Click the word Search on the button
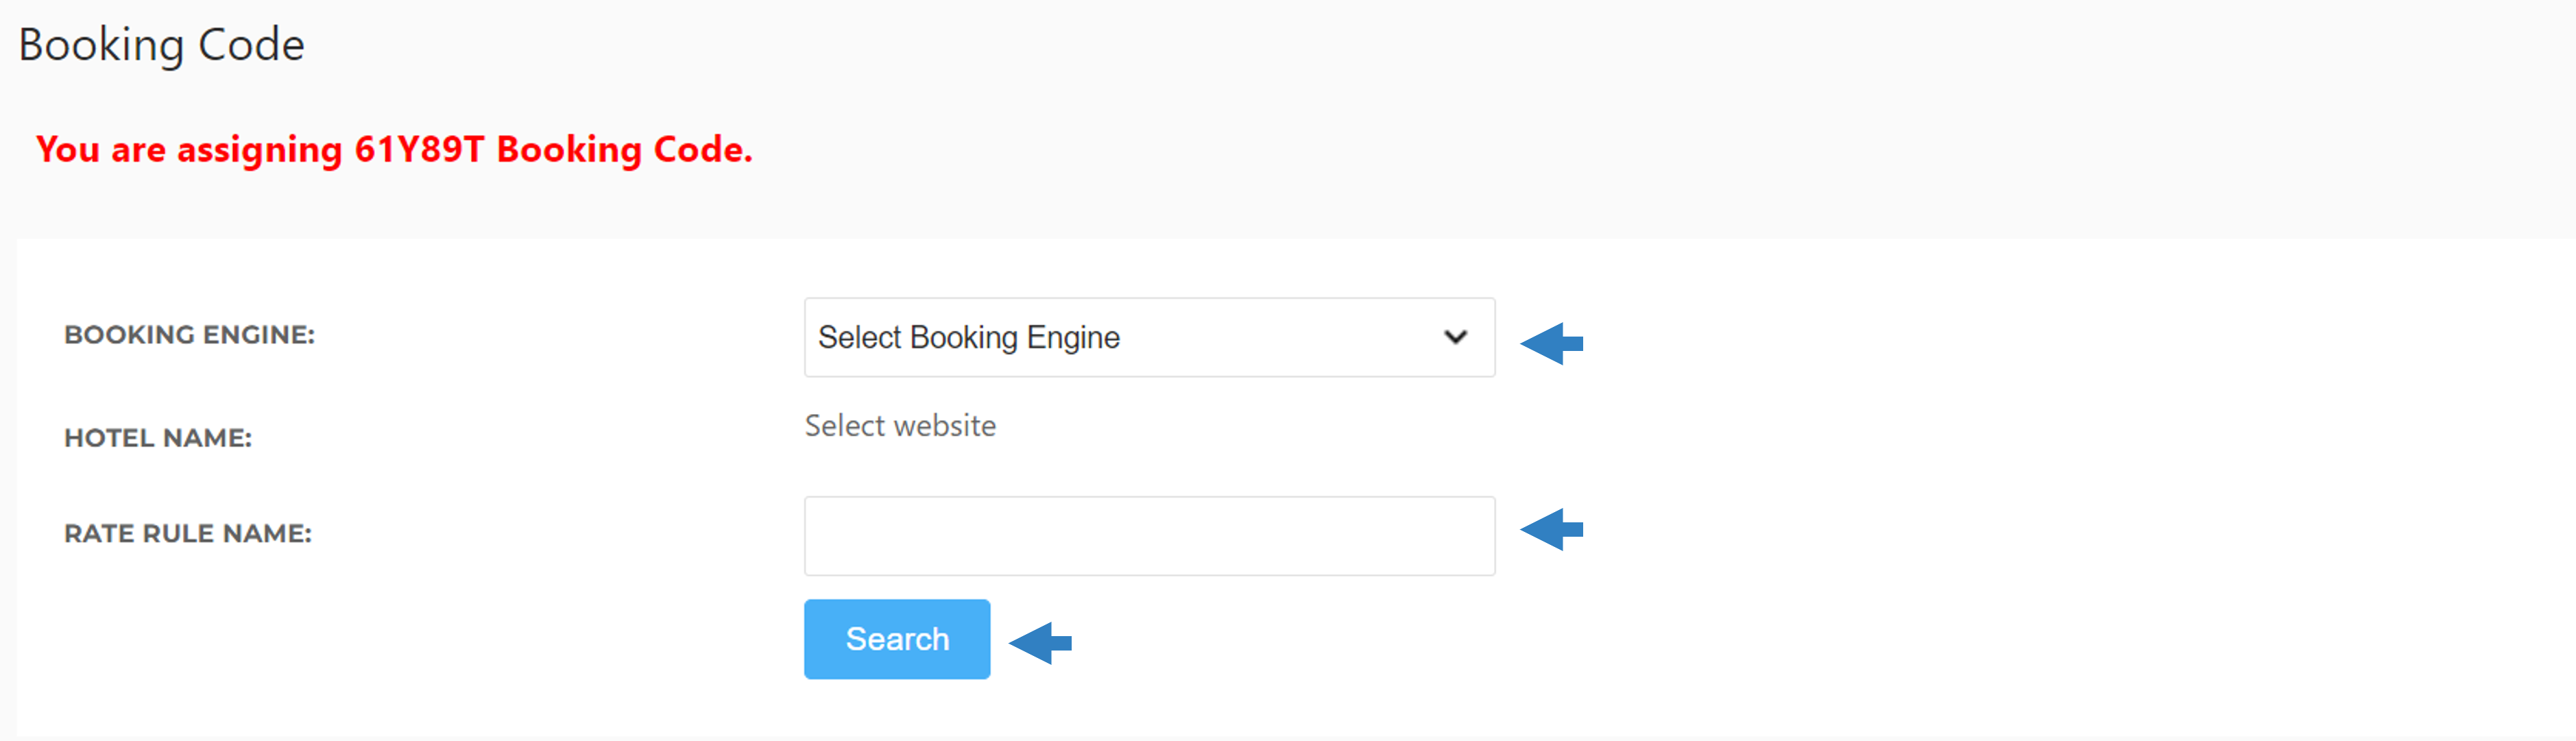Image resolution: width=2576 pixels, height=741 pixels. coord(897,639)
